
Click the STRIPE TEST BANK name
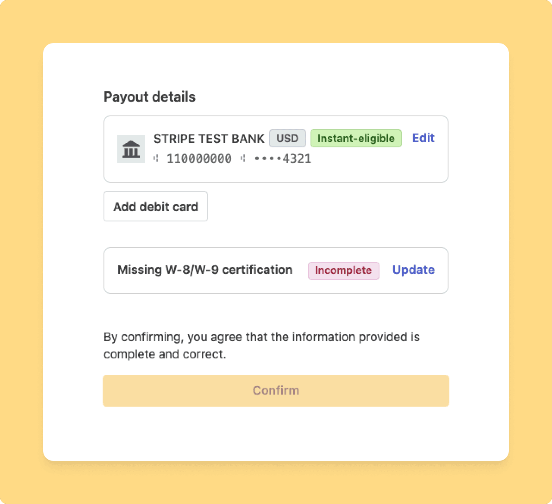[209, 139]
